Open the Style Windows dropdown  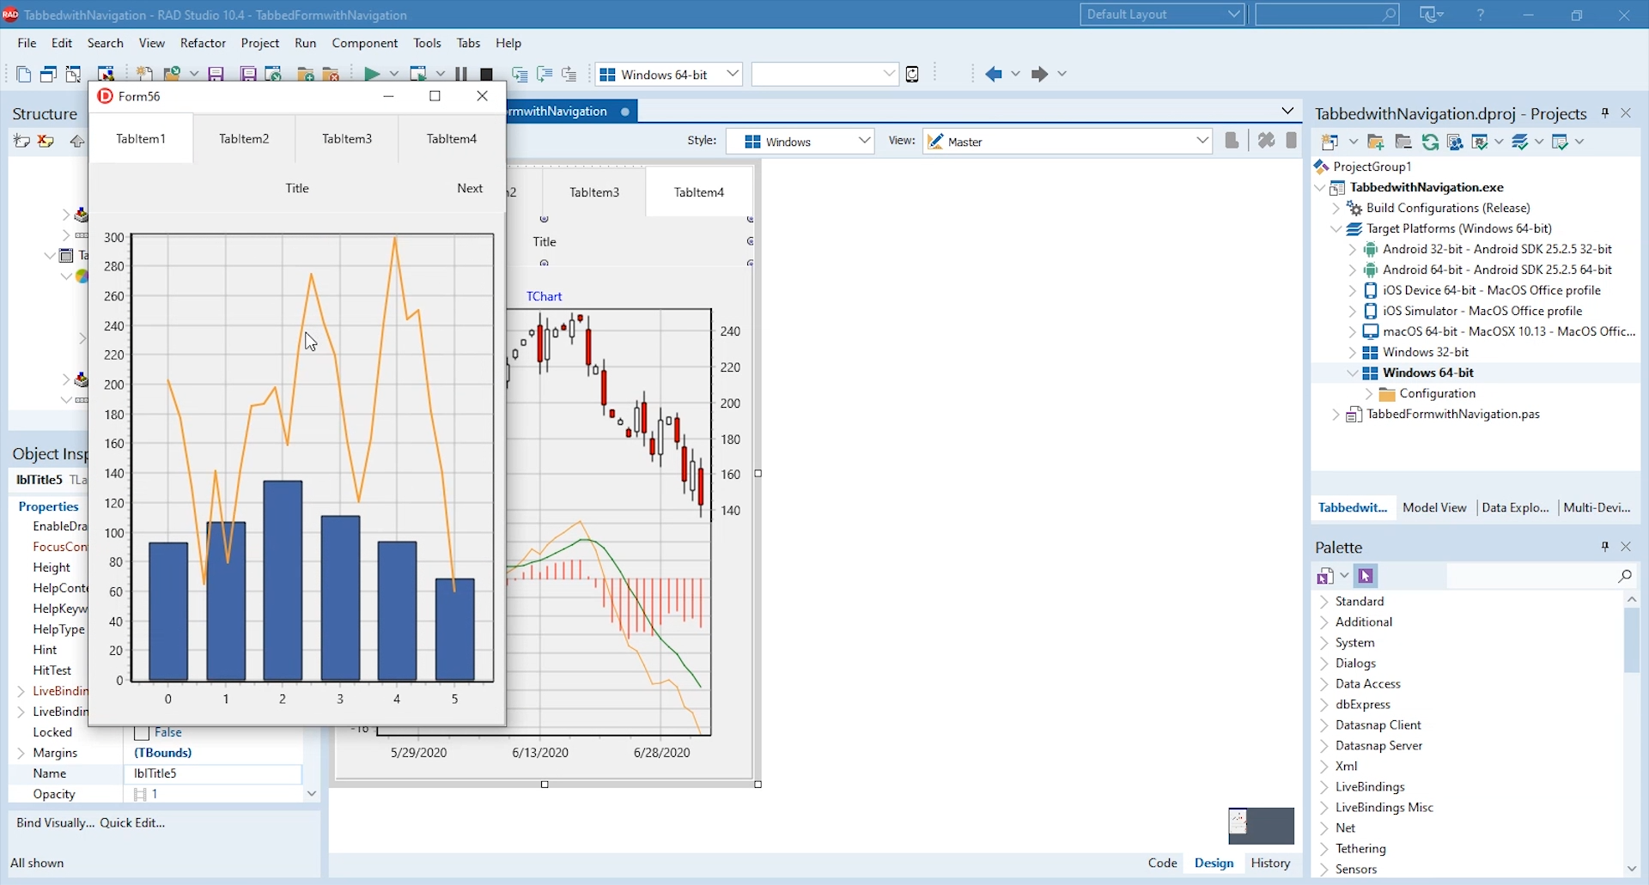pyautogui.click(x=864, y=141)
